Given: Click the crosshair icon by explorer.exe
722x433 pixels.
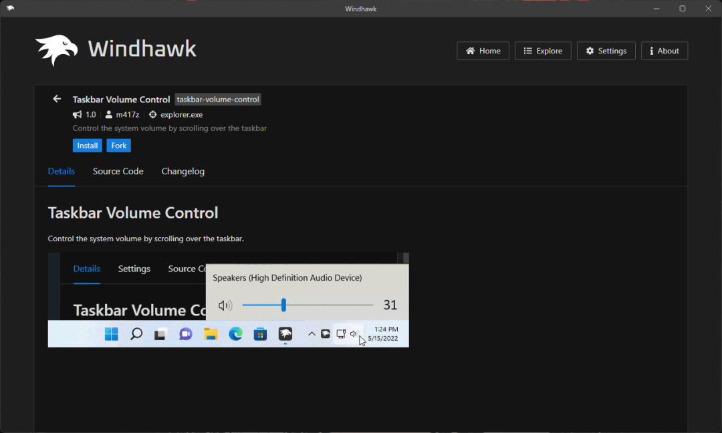Looking at the screenshot, I should pyautogui.click(x=153, y=114).
